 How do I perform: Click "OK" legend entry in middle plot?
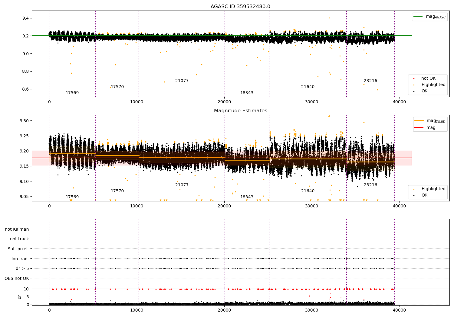click(424, 195)
